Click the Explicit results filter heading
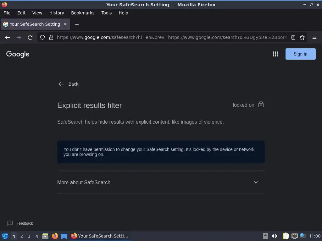Image resolution: width=322 pixels, height=241 pixels. click(90, 105)
